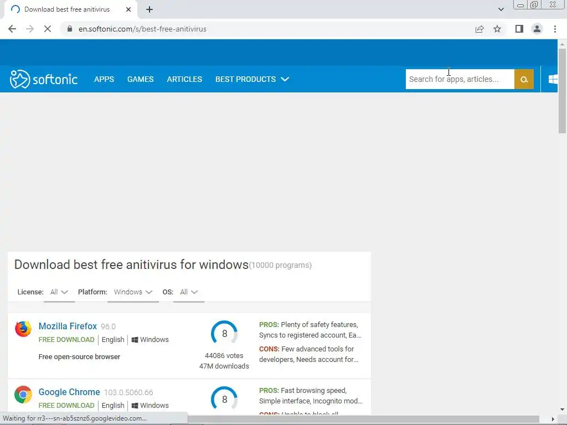Close the Download best free antivirus tab

click(128, 9)
